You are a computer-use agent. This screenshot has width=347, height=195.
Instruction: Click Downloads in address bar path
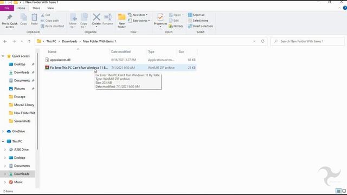69,41
